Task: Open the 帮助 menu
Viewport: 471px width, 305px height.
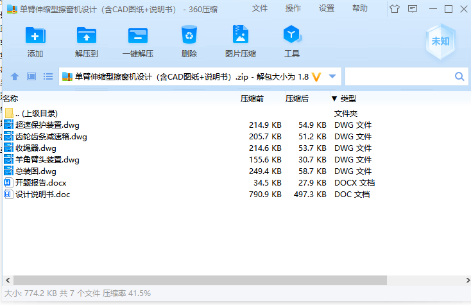Action: [360, 8]
